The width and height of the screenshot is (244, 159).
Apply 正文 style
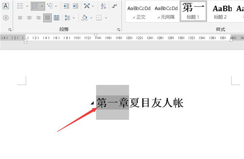pos(139,12)
